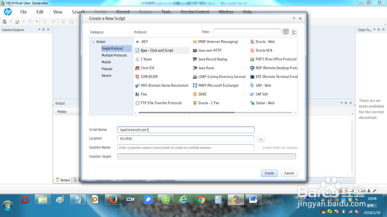The image size is (387, 217).
Task: Select Multiple Protocols category
Action: (x=114, y=56)
